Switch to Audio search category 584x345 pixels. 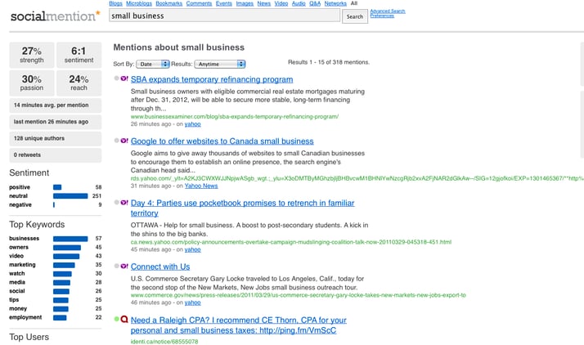(299, 3)
